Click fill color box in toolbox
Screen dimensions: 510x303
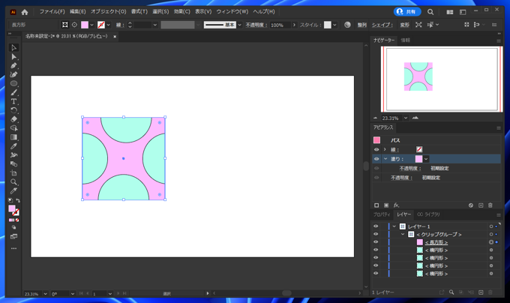[12, 208]
